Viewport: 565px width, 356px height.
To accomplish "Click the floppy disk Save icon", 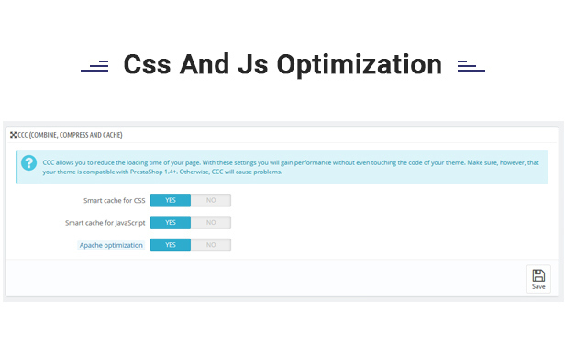I will [538, 275].
